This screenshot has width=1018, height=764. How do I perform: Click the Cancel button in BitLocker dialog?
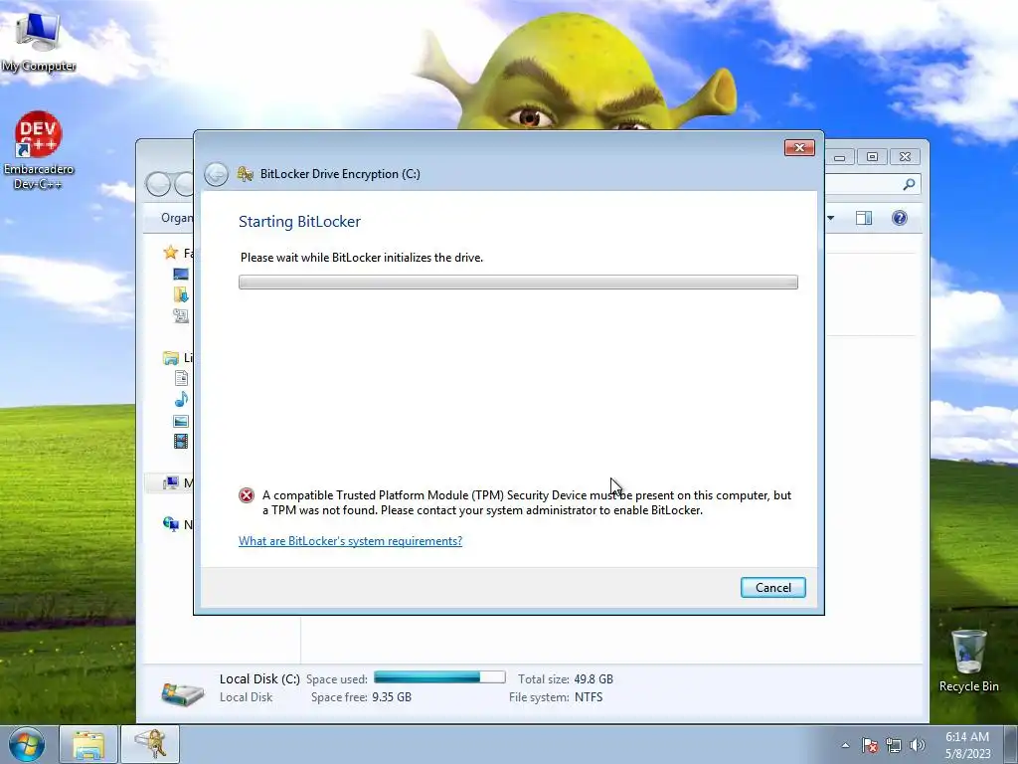[772, 587]
